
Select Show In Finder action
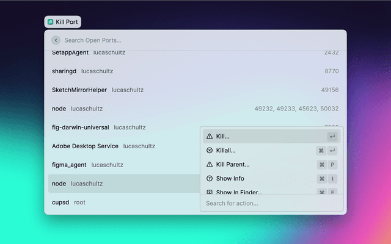239,192
